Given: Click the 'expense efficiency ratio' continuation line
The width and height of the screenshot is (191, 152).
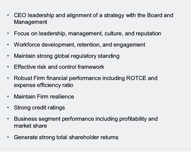Looking at the screenshot, I should tap(44, 85).
